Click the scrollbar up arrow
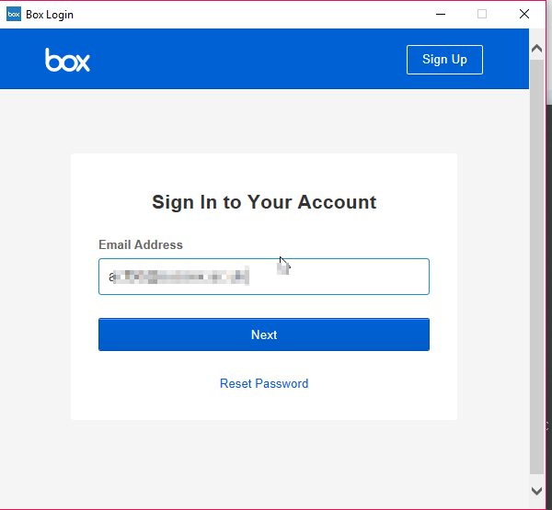This screenshot has width=552, height=510. tap(537, 44)
